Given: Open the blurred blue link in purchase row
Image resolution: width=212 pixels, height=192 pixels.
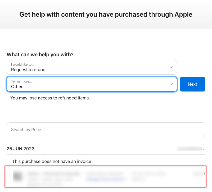Looking at the screenshot, I should pos(105,179).
